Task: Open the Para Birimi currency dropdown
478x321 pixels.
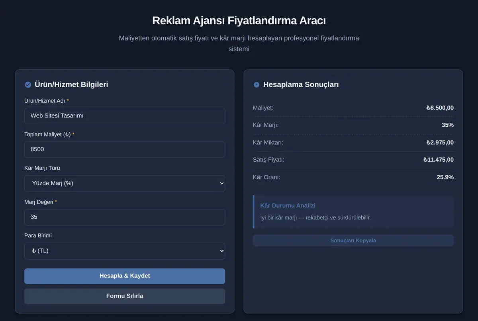Action: 125,251
